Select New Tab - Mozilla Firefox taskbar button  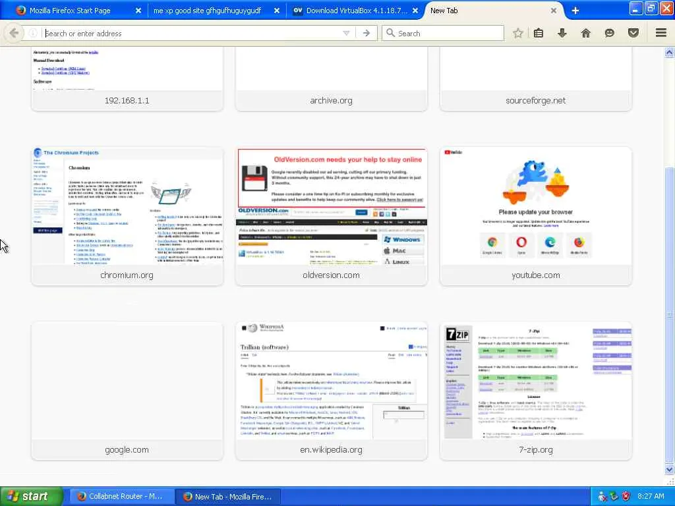[x=228, y=497]
